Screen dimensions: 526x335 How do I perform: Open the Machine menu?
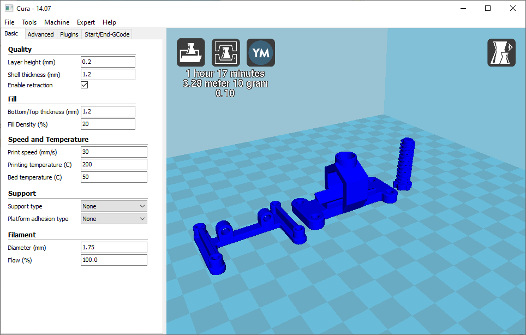coord(57,22)
